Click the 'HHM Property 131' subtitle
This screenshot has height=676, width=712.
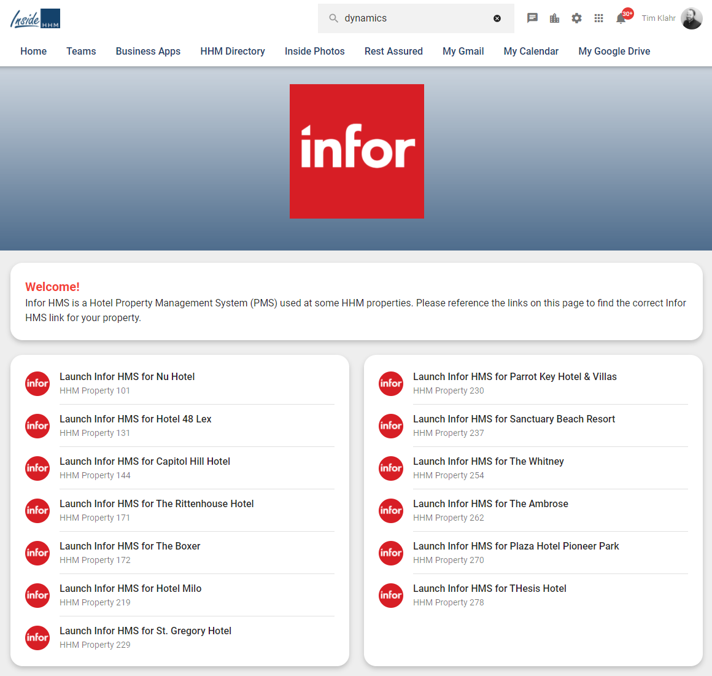point(95,433)
